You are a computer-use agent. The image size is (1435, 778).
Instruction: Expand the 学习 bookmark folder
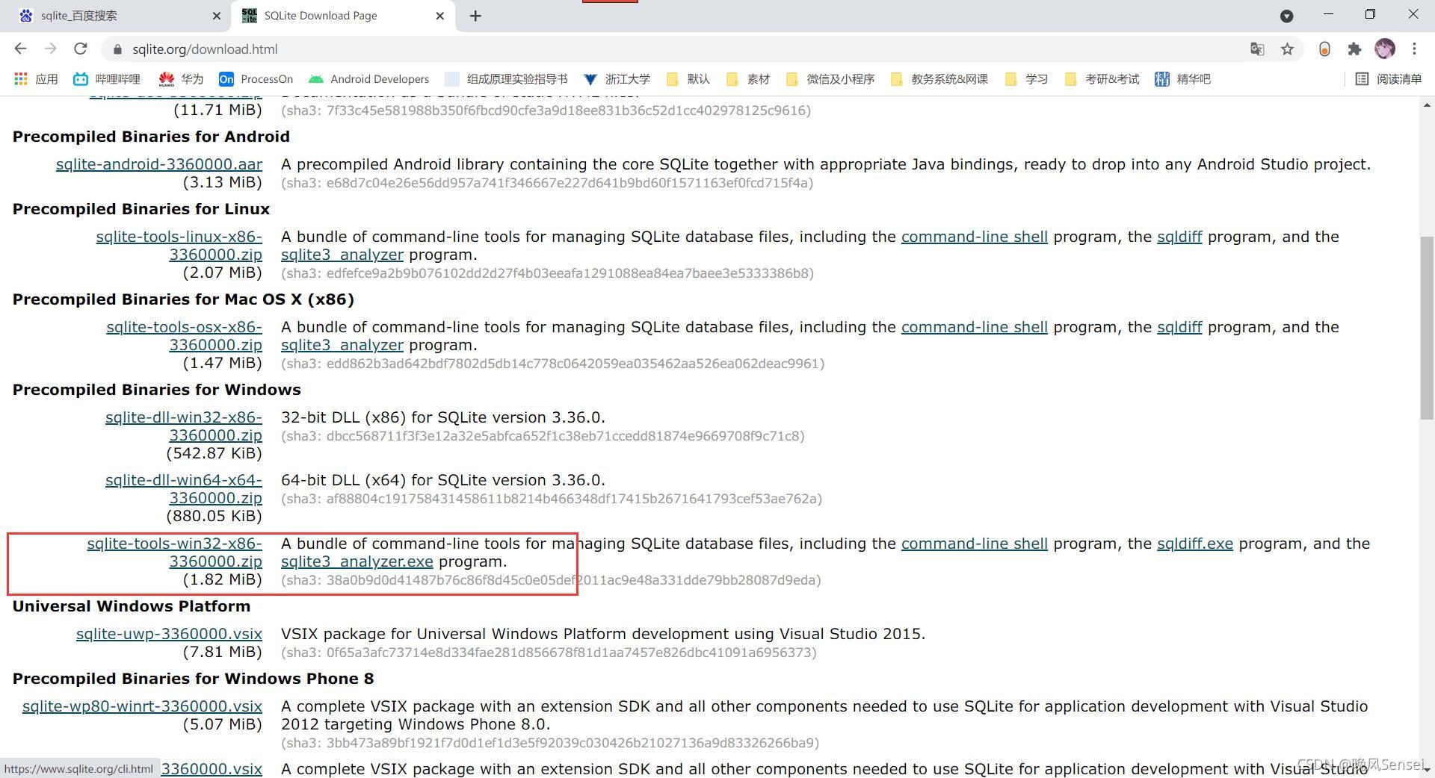[x=1026, y=79]
